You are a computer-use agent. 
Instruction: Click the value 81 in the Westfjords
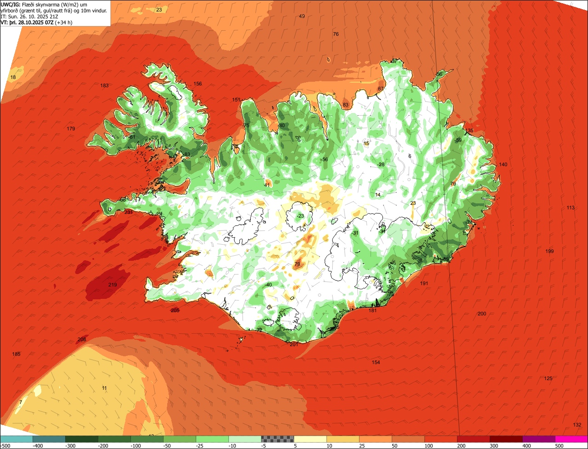[x=132, y=137]
